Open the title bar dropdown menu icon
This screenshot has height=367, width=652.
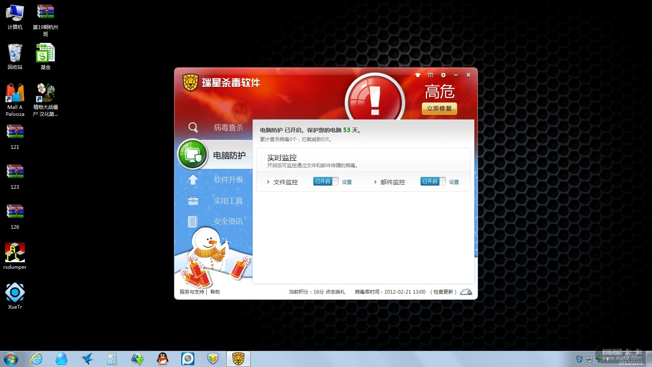pyautogui.click(x=430, y=75)
